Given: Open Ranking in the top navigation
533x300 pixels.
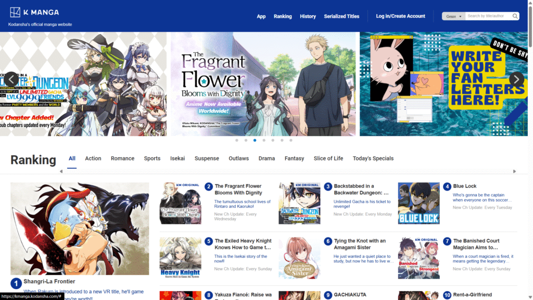Looking at the screenshot, I should tap(283, 16).
